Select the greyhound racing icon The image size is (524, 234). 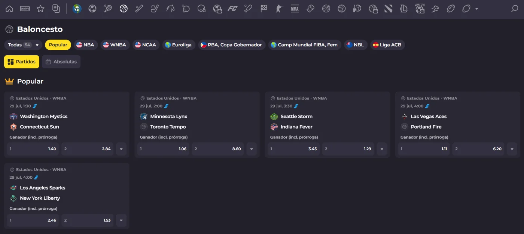[x=435, y=9]
